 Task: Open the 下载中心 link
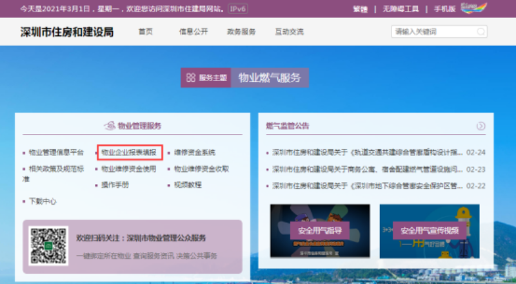(43, 201)
